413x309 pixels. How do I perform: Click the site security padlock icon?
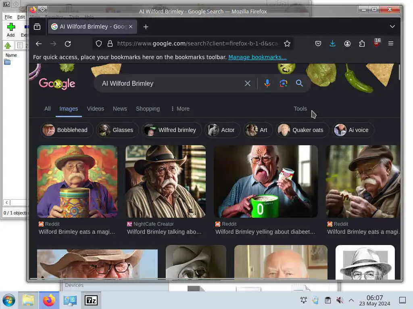tap(110, 43)
